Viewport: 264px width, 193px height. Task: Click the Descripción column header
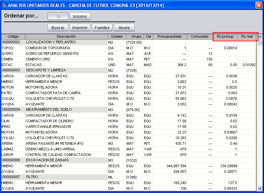(x=66, y=36)
